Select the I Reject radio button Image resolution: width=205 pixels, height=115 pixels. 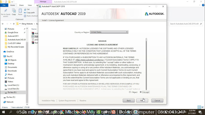pyautogui.click(x=130, y=92)
